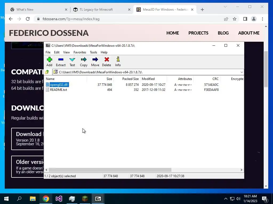The width and height of the screenshot is (273, 204).
Task: Bookmark this page with the star icon
Action: point(235,19)
